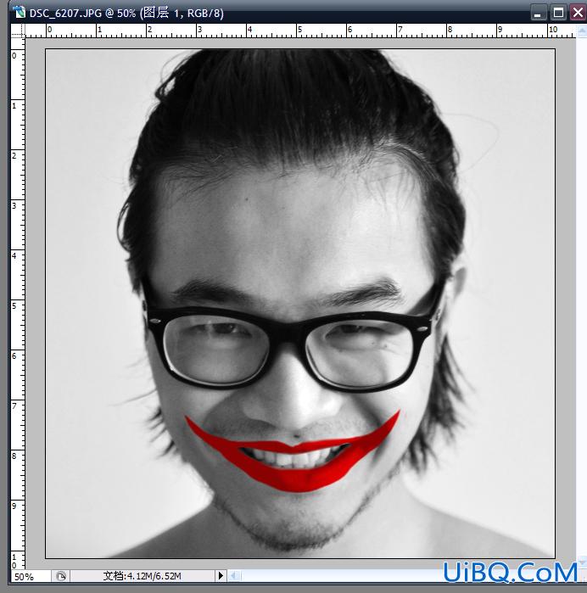Click the 文档:4.12M/6.52M status text
The height and width of the screenshot is (593, 587).
coord(143,576)
